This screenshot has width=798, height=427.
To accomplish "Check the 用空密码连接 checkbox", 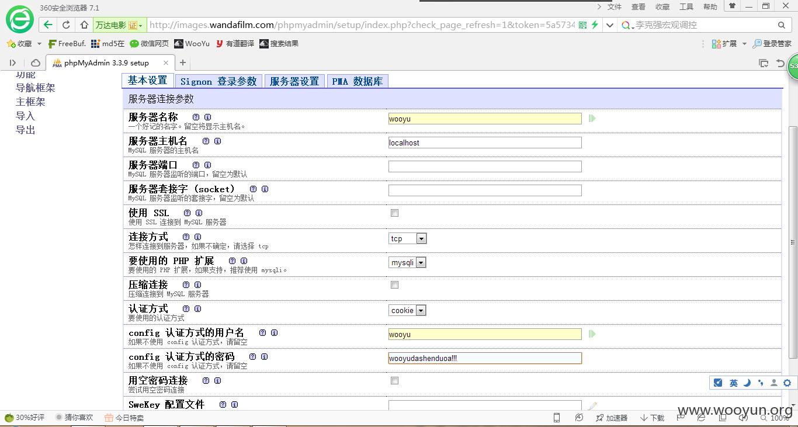I will coord(395,381).
